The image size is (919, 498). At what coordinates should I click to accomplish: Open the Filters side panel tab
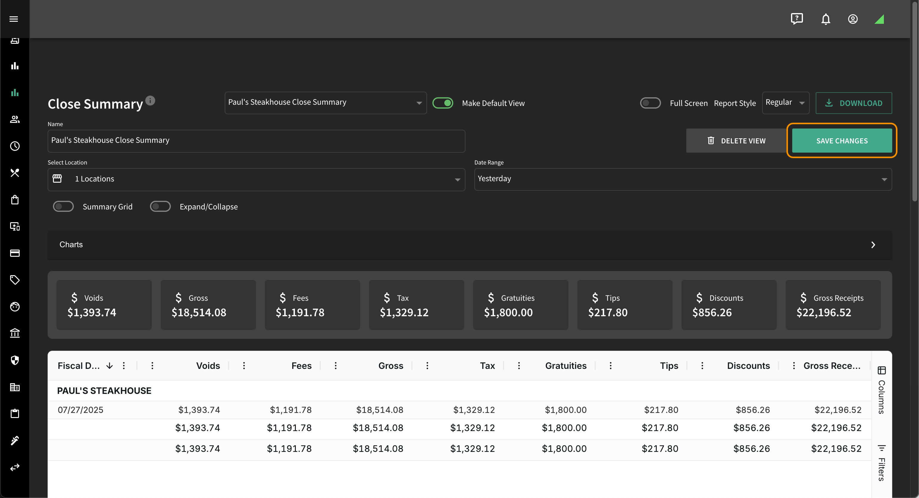pos(882,463)
